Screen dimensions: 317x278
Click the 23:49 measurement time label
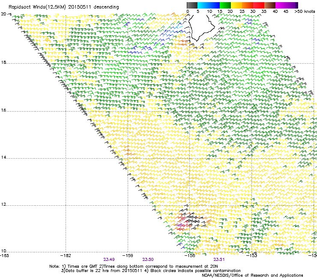109,260
